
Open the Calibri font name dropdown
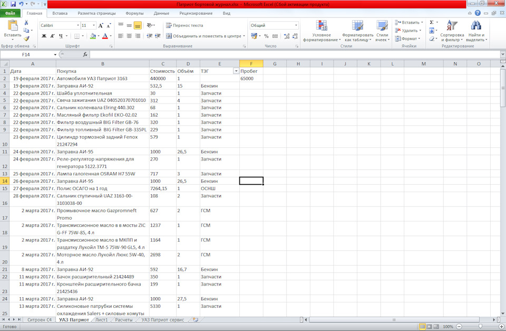click(x=78, y=25)
